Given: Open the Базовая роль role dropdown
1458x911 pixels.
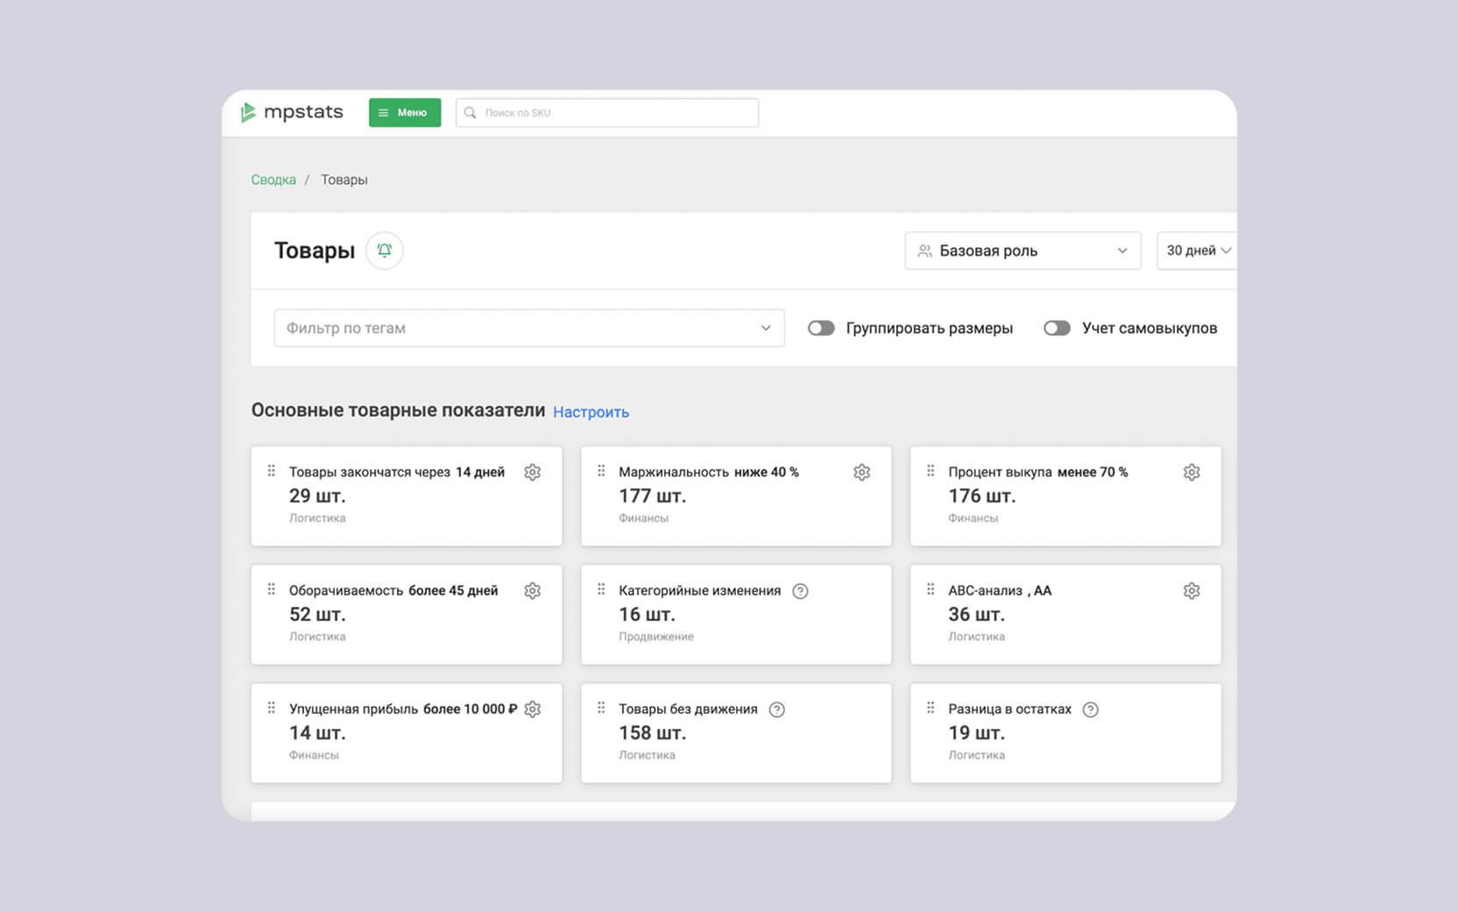Looking at the screenshot, I should [x=1022, y=251].
